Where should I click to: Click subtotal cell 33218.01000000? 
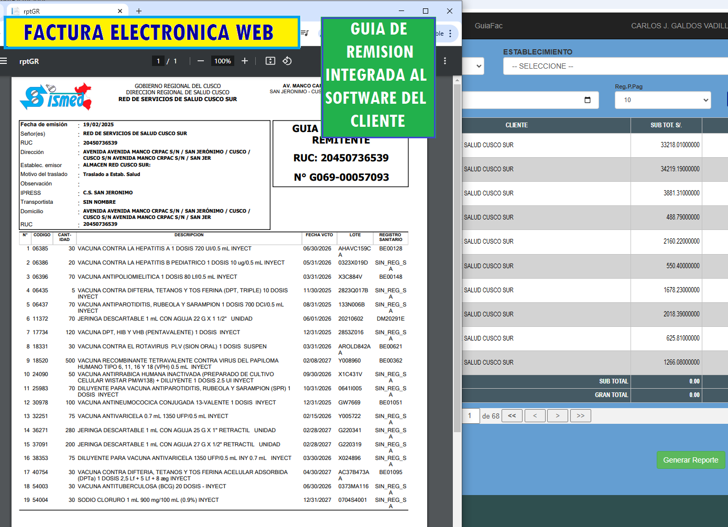click(680, 145)
